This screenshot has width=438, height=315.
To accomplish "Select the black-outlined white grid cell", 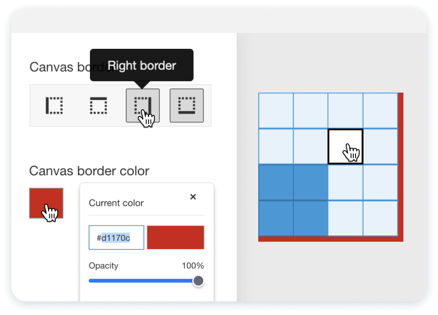I will coord(345,146).
